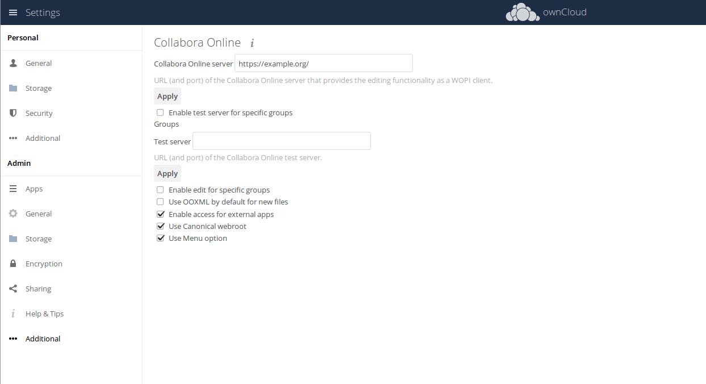
Task: Tick Enable edit for specific groups
Action: [x=160, y=190]
